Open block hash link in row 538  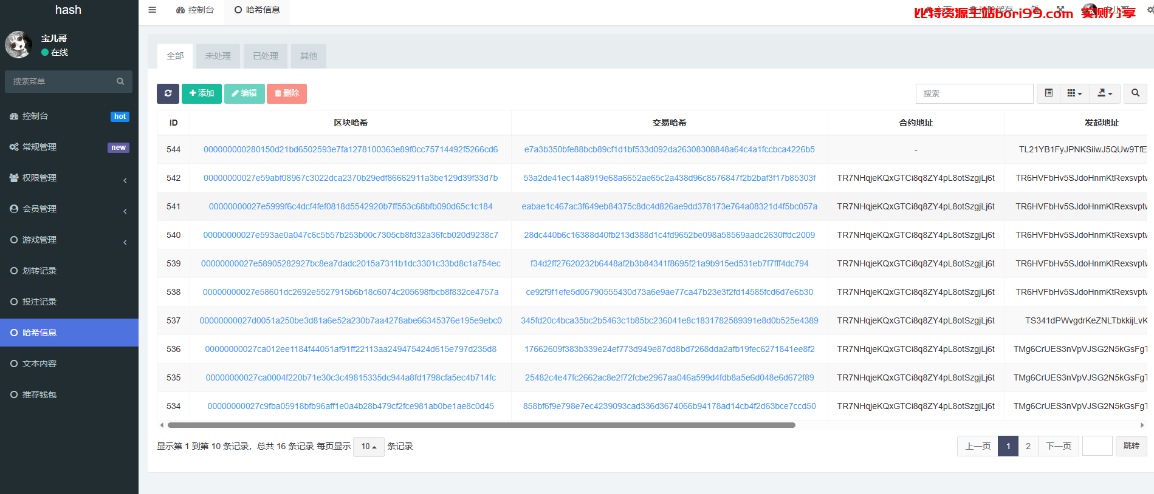351,292
